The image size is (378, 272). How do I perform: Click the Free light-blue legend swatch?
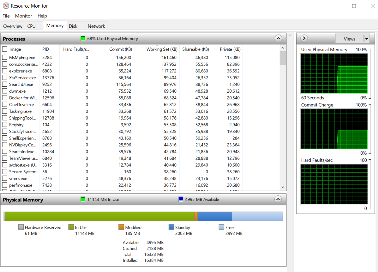(x=222, y=227)
